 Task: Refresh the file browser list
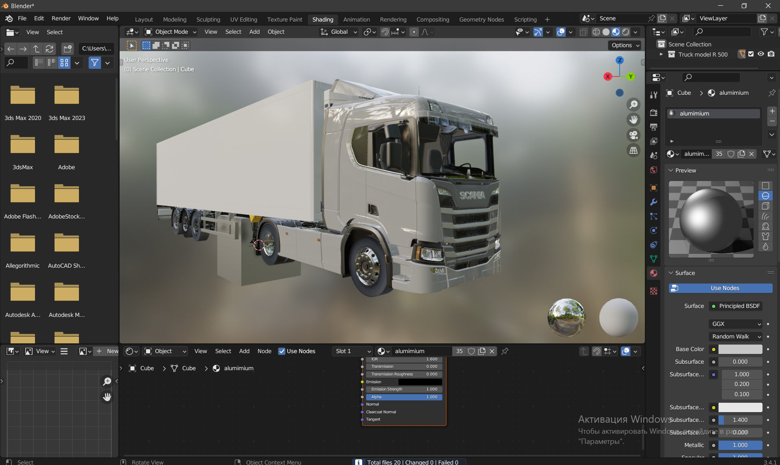[49, 49]
